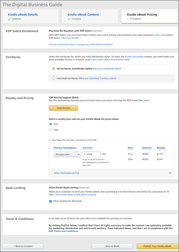Click the Royalty column header

(161, 148)
